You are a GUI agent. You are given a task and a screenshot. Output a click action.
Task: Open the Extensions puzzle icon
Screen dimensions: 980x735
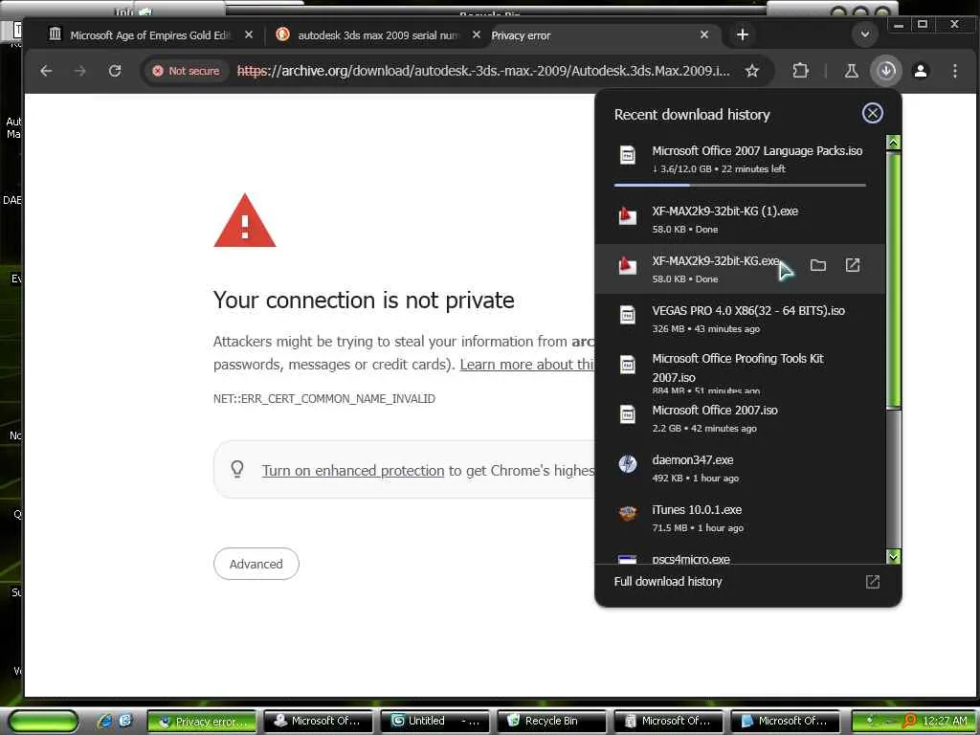pos(800,71)
